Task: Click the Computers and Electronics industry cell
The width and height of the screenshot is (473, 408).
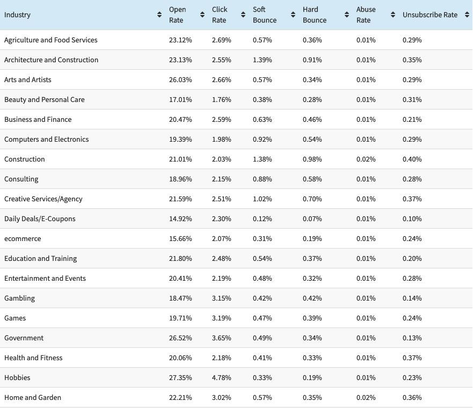Action: point(47,140)
